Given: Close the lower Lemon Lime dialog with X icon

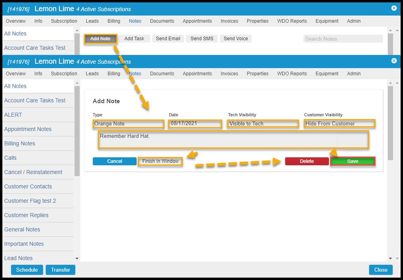Looking at the screenshot, I should [x=394, y=61].
